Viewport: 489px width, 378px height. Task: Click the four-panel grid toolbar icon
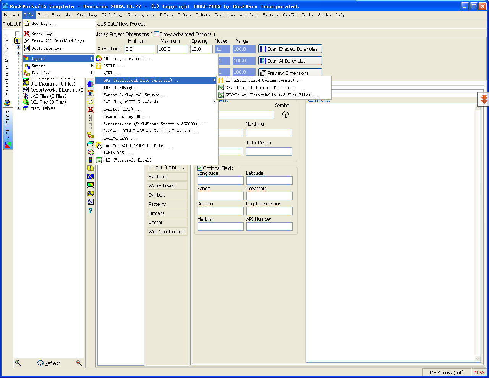click(91, 202)
